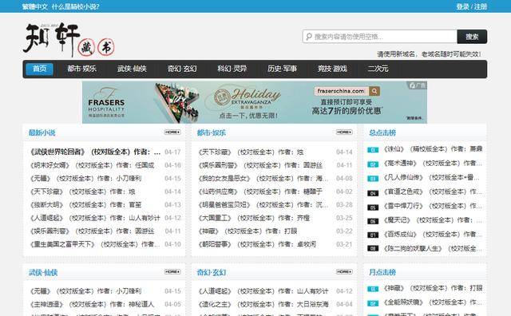Open 《无疆》 in 武侠·仙侠 list
The image size is (511, 316).
pos(85,291)
